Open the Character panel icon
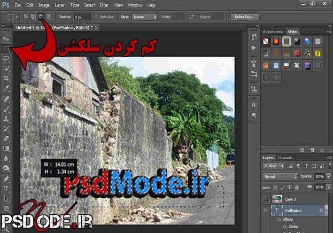 tap(254, 105)
